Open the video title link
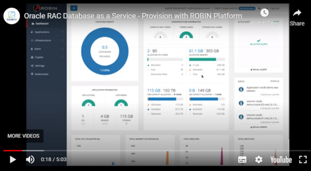This screenshot has height=171, width=311. pos(133,16)
